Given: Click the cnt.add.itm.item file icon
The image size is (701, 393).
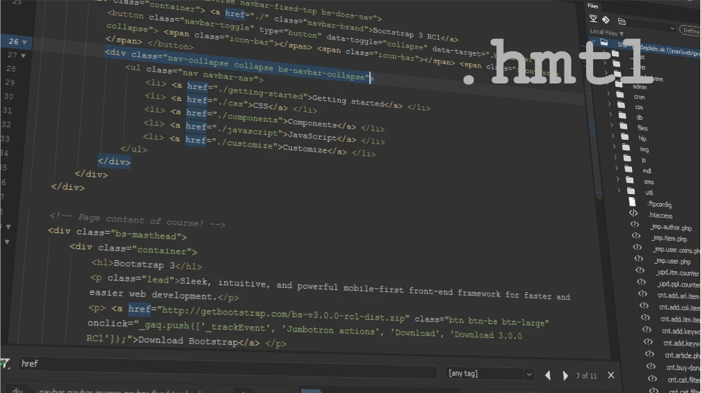Looking at the screenshot, I should (x=645, y=318).
